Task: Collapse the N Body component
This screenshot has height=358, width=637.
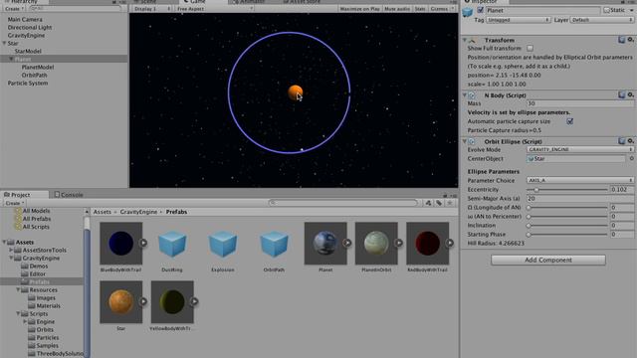Action: pos(465,95)
